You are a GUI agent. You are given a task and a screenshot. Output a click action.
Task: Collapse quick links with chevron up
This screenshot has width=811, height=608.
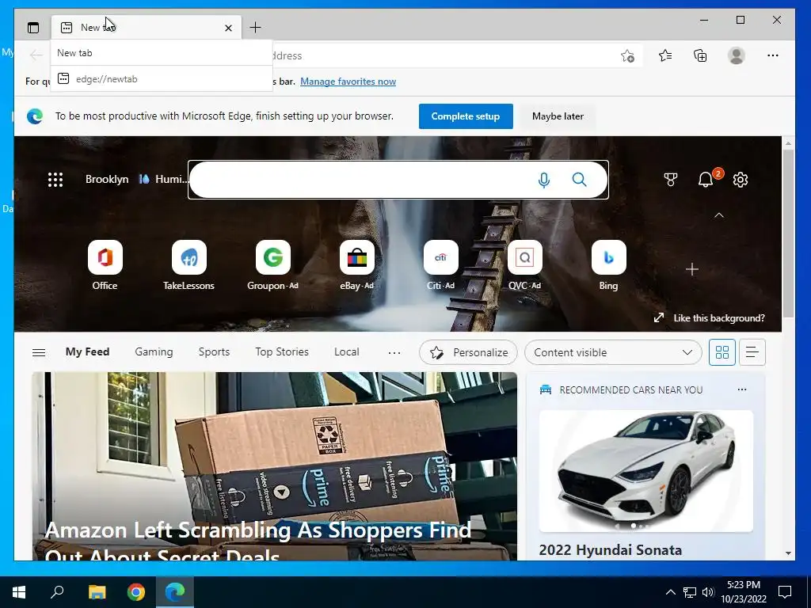[719, 215]
